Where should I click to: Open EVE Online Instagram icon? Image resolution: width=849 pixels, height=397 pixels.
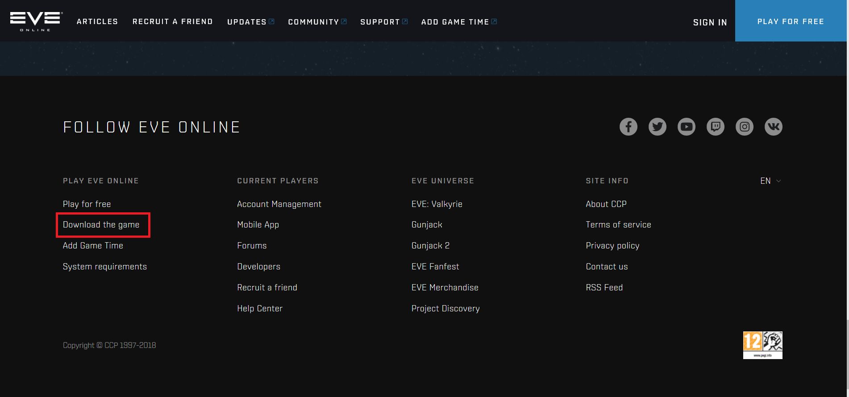745,127
